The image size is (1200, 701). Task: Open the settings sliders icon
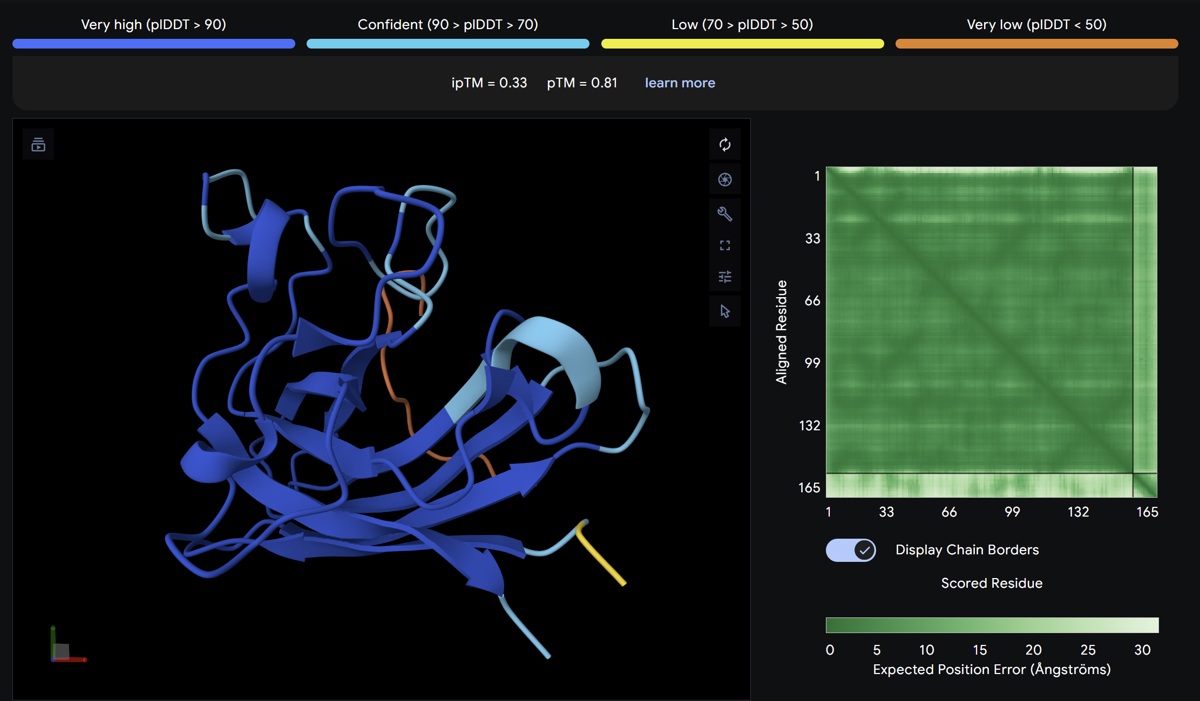tap(725, 277)
